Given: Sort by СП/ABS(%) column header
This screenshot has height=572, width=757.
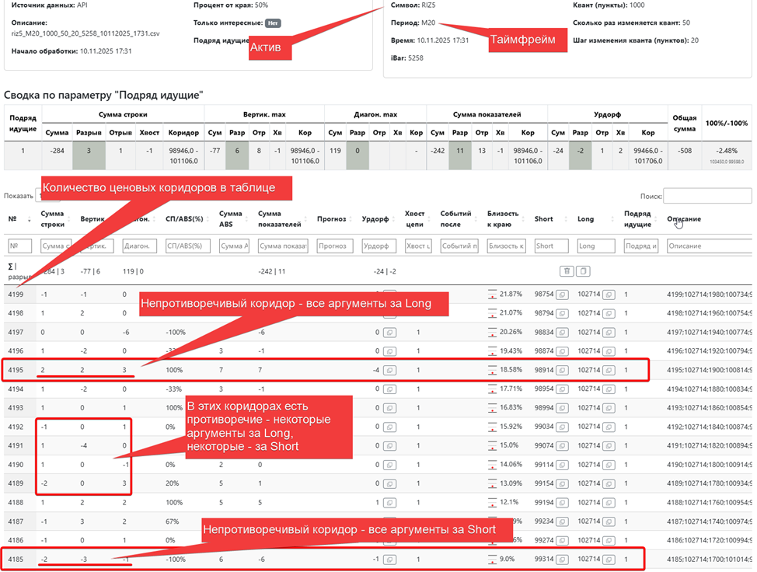Looking at the screenshot, I should (187, 219).
